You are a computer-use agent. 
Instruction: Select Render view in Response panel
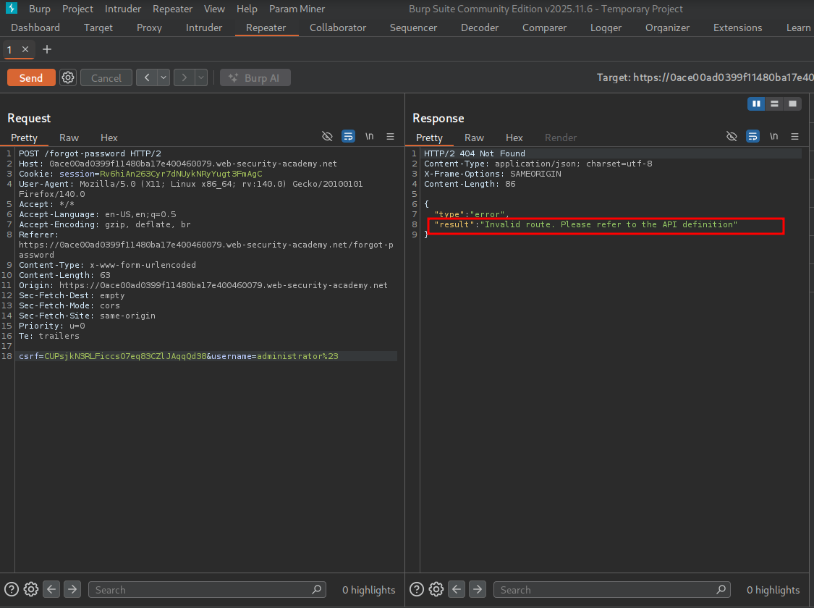pos(561,138)
